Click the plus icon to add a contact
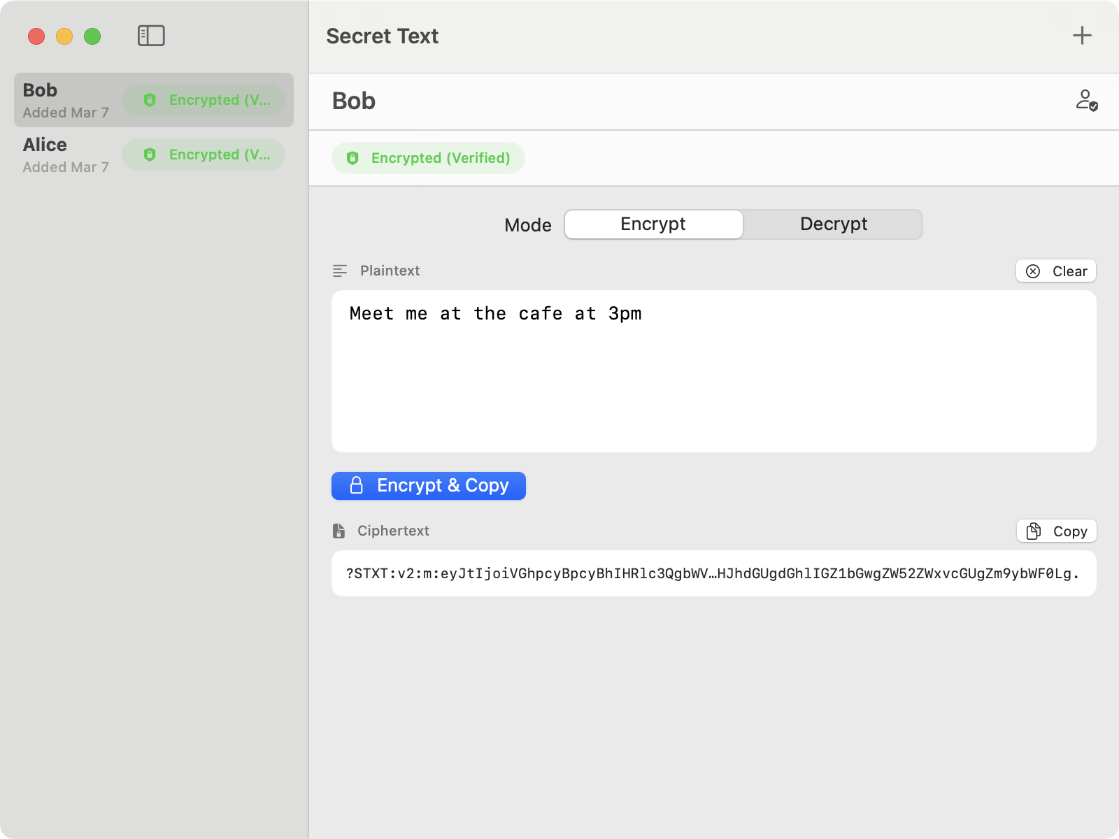 click(1081, 35)
